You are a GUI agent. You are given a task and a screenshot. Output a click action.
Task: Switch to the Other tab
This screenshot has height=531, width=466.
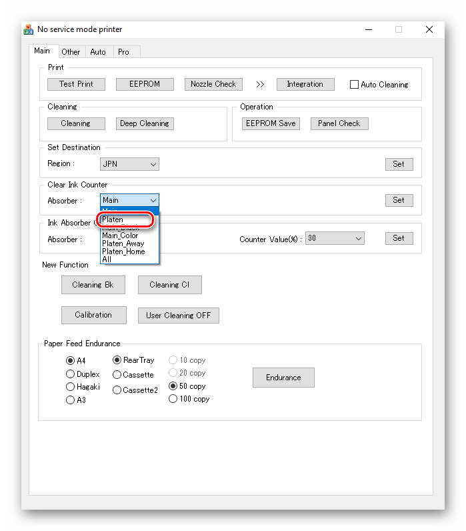[x=71, y=51]
